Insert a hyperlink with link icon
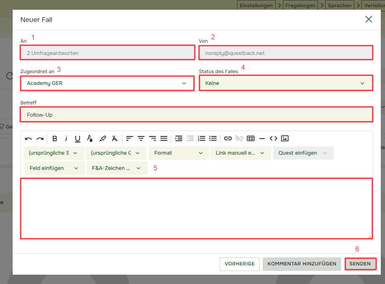Image resolution: width=385 pixels, height=284 pixels. pyautogui.click(x=228, y=138)
